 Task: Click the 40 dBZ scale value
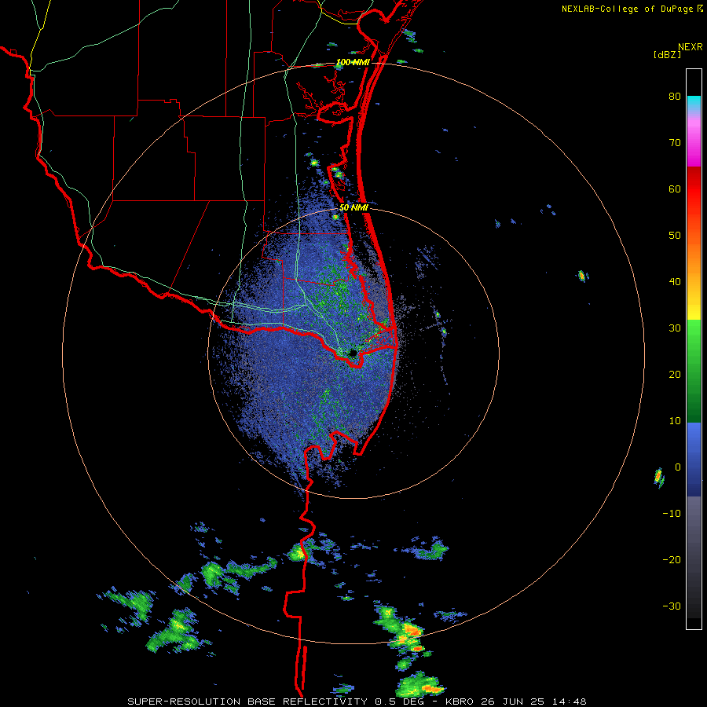(x=675, y=282)
